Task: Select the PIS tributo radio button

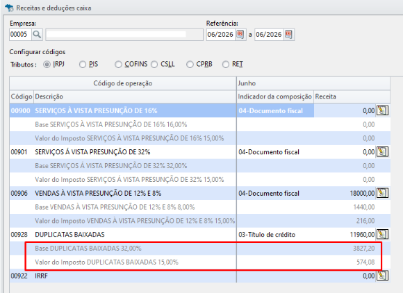Action: point(83,64)
